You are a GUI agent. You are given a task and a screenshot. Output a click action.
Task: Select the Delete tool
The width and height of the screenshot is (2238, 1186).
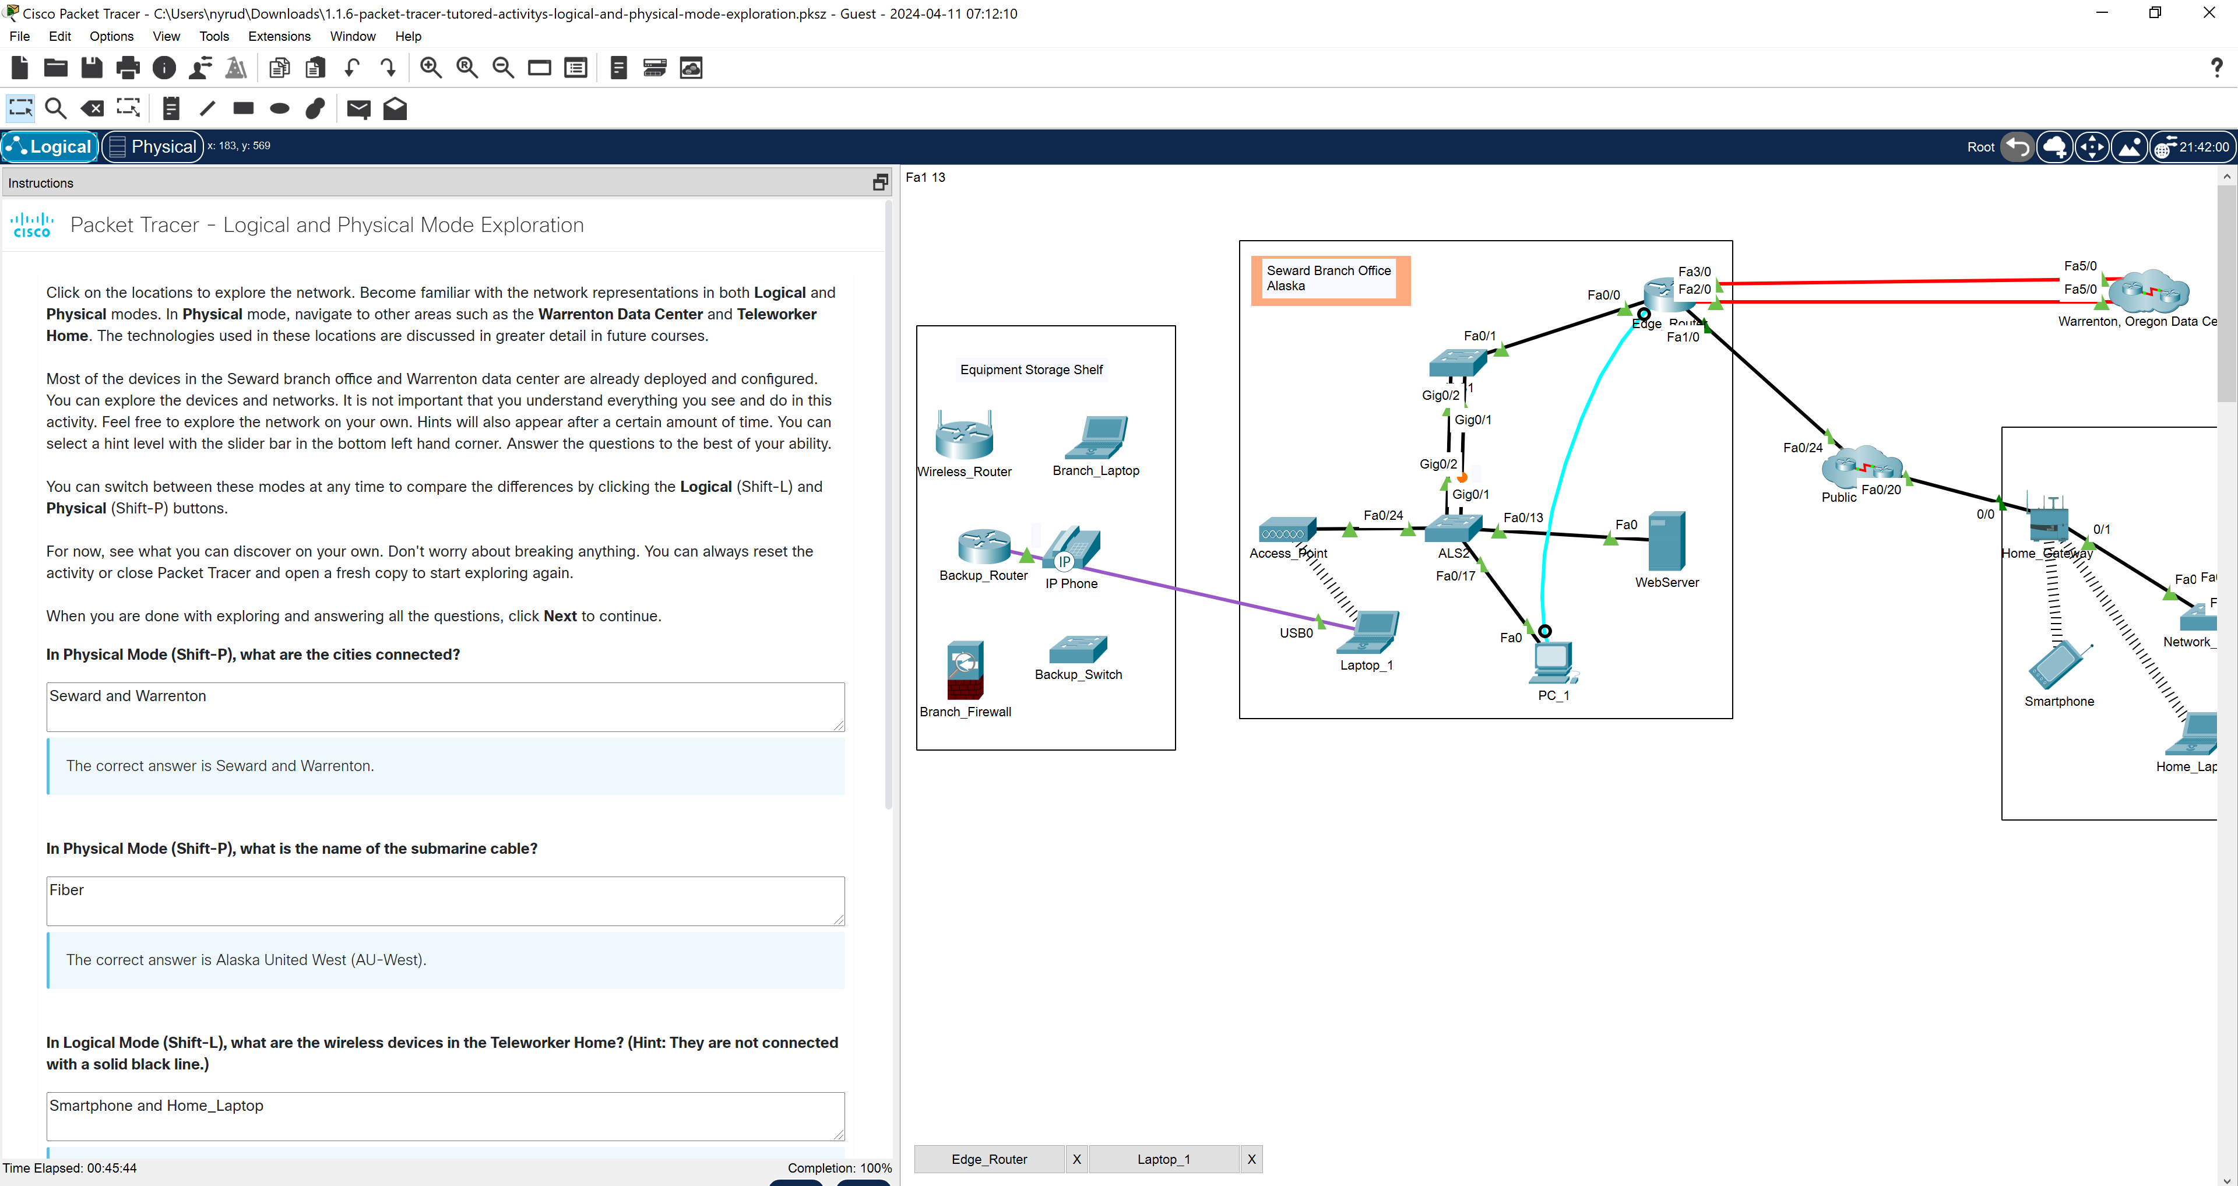(x=92, y=108)
